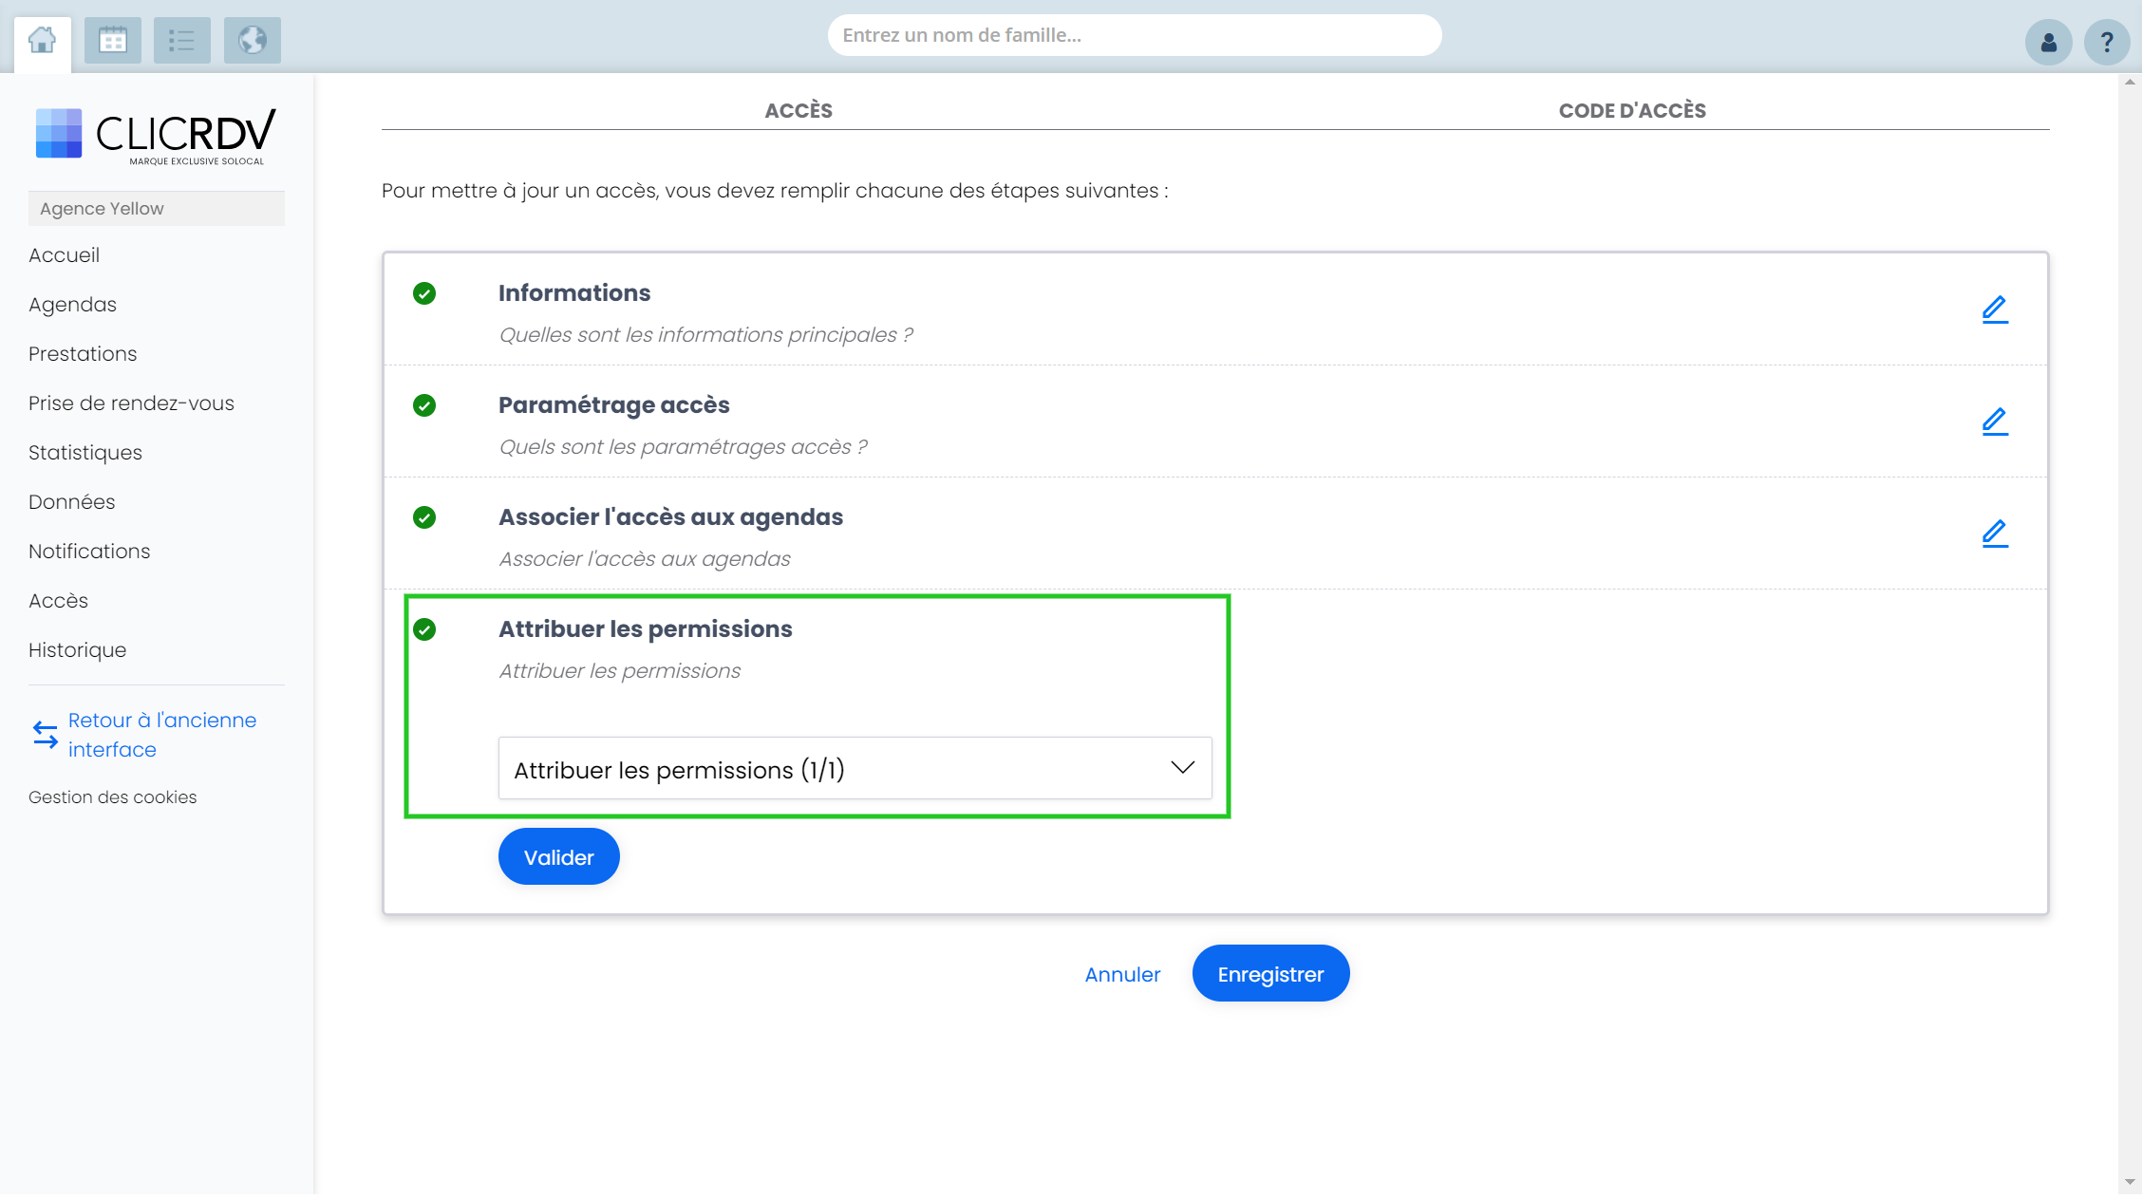2142x1199 pixels.
Task: Open Prise de rendez-vous in sidebar
Action: coord(131,403)
